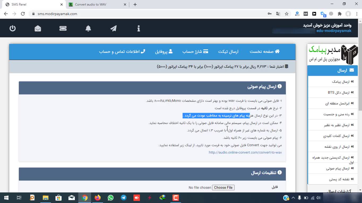This screenshot has height=203, width=362.
Task: Click the Google Translate icon in the address bar
Action: 278,14
